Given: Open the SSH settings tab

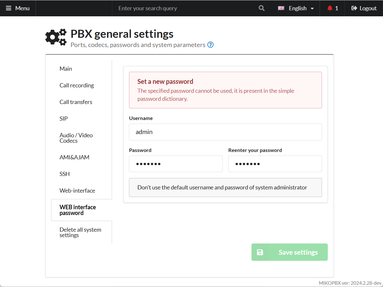Looking at the screenshot, I should point(64,174).
